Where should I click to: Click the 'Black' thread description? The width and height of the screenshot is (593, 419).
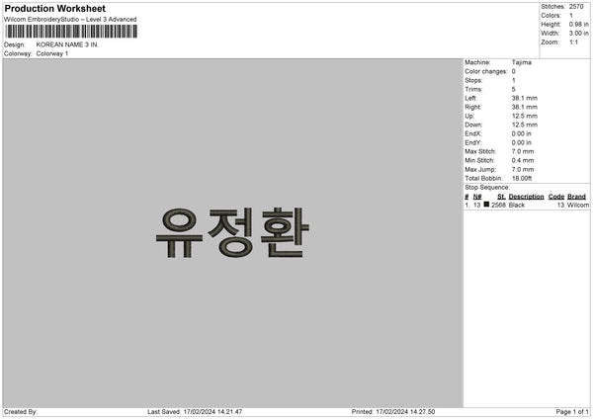(517, 205)
